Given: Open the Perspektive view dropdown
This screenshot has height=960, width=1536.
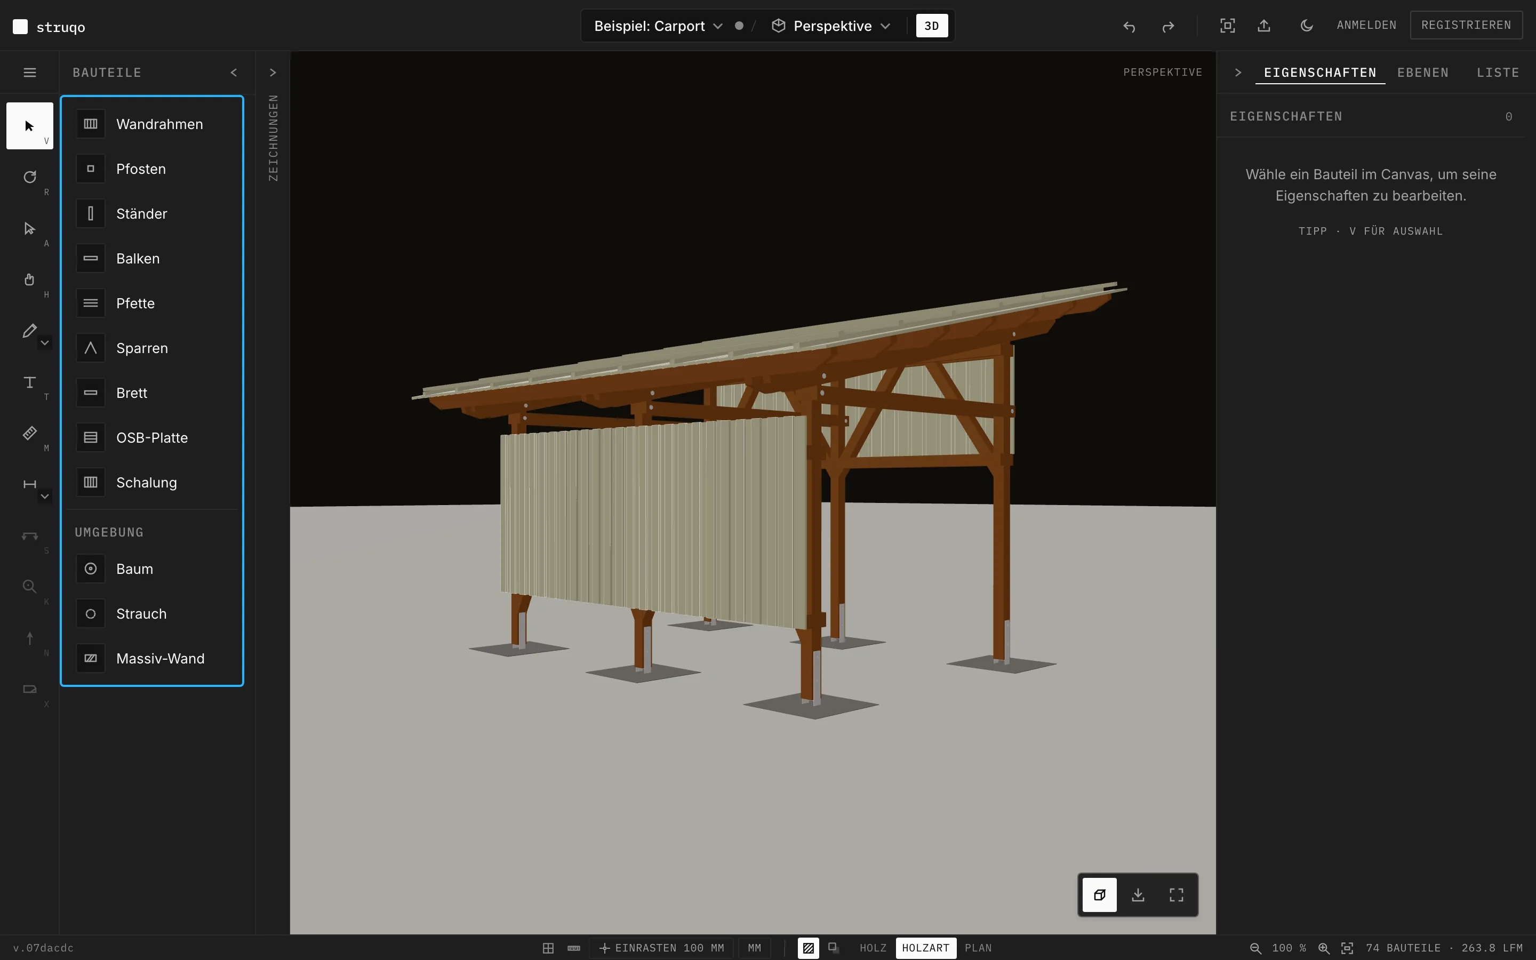Looking at the screenshot, I should 831,26.
